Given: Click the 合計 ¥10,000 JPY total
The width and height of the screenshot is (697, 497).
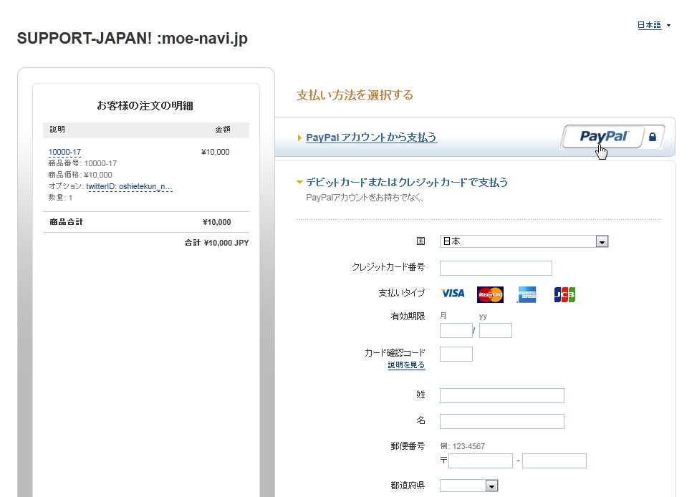Looking at the screenshot, I should [x=217, y=243].
